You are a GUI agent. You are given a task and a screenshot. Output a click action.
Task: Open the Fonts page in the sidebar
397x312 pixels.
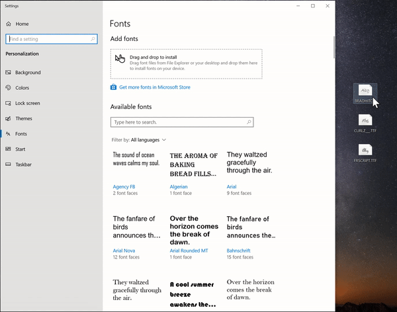pos(21,134)
